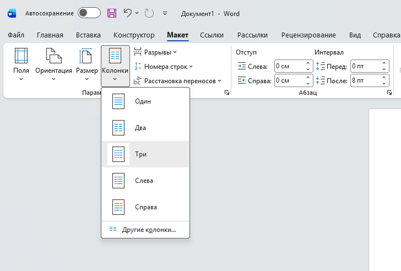Open the Абзац dialog launcher

pyautogui.click(x=389, y=93)
